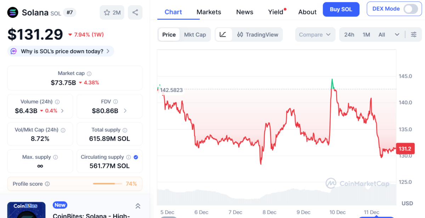Screen dimensions: 425x218
Task: Select the Mkt Cap chart toggle
Action: click(195, 35)
